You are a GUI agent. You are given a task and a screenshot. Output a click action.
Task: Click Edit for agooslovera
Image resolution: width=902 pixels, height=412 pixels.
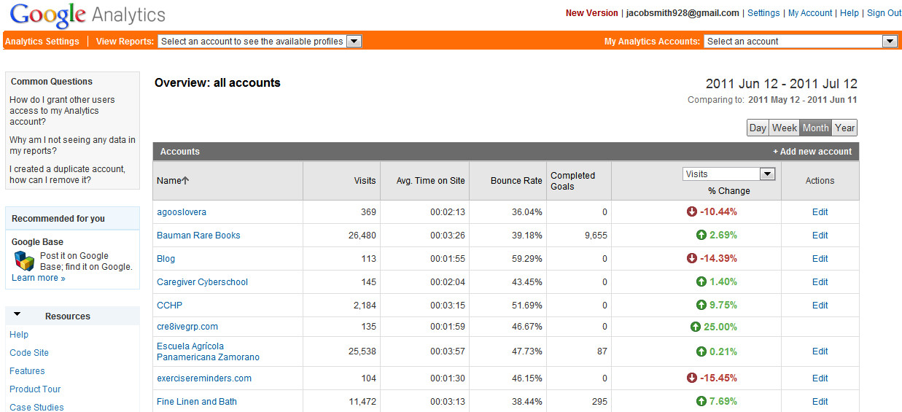[820, 212]
